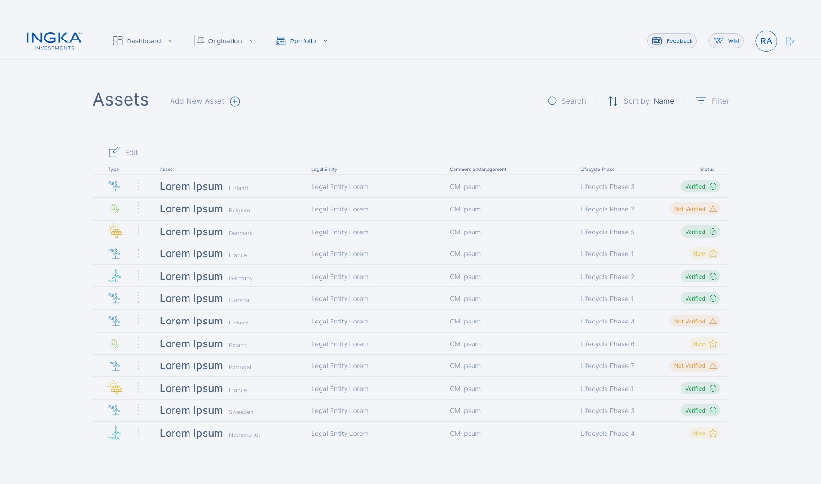Click the Filter lines icon
The width and height of the screenshot is (821, 484).
[x=701, y=101]
